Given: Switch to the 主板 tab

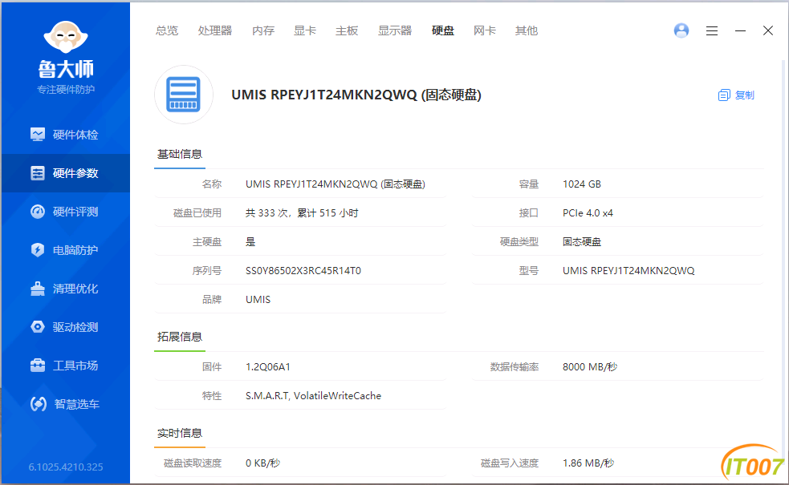Looking at the screenshot, I should point(347,30).
